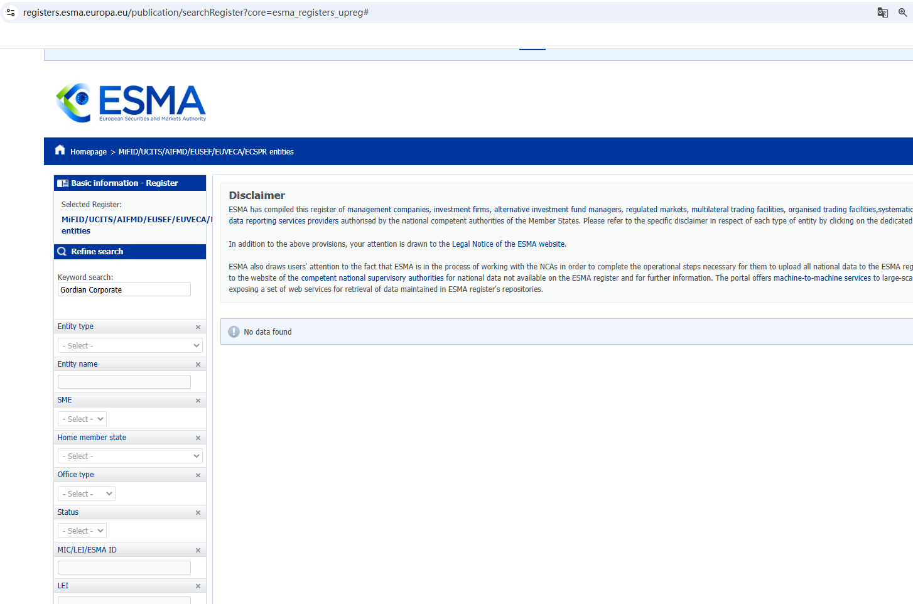Open Legal Notice of the ESMA website link

[x=509, y=244]
